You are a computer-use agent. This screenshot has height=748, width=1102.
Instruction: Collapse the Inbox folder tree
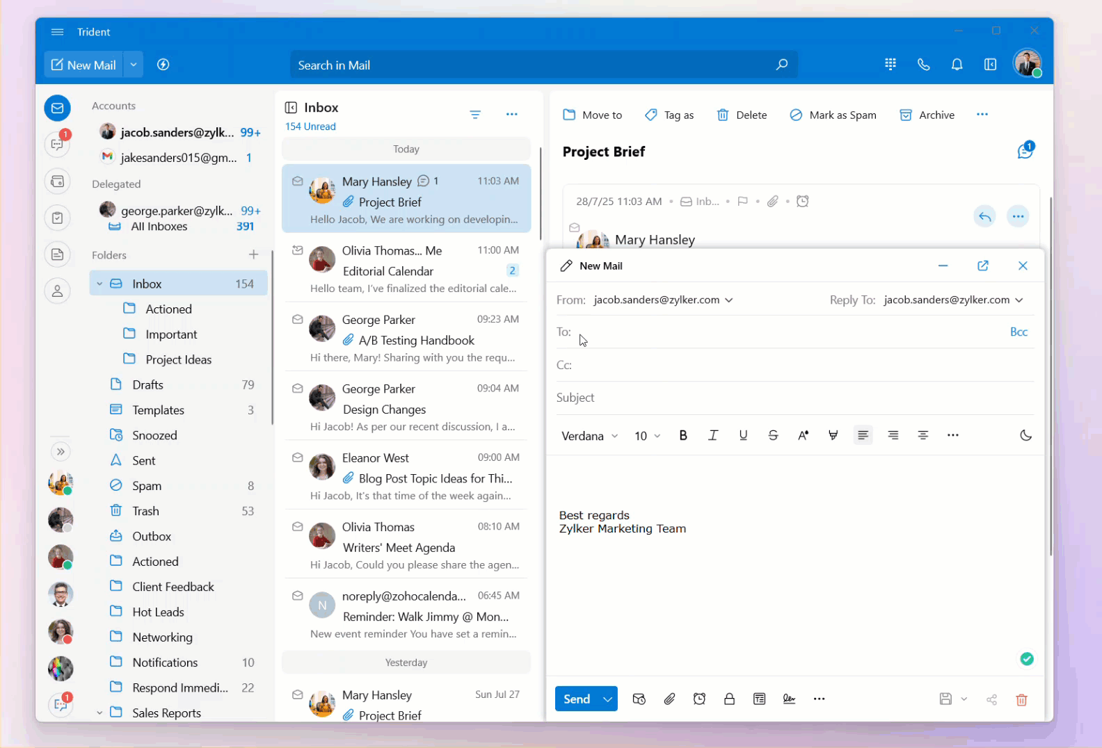point(99,284)
